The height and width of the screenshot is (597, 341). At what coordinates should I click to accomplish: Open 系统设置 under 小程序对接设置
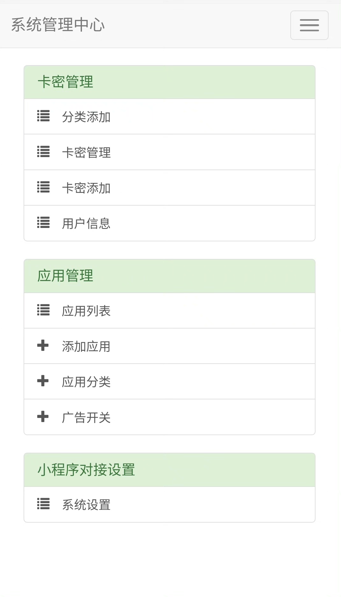click(x=86, y=505)
